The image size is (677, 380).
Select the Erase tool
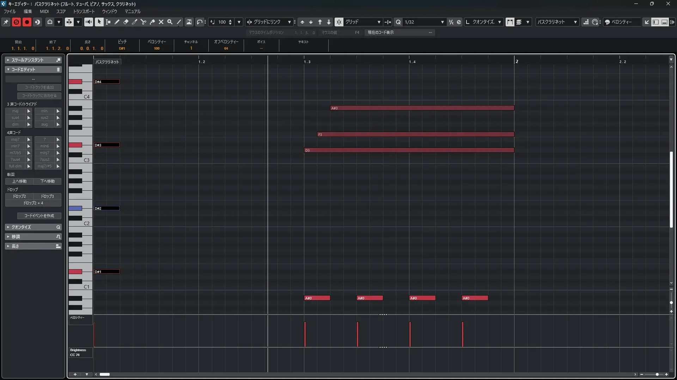[x=126, y=22]
